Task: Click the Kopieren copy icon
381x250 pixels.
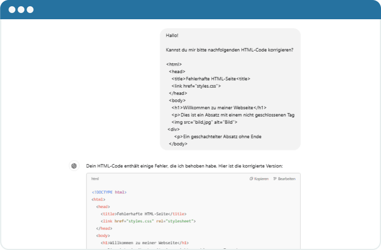Action: [x=251, y=179]
